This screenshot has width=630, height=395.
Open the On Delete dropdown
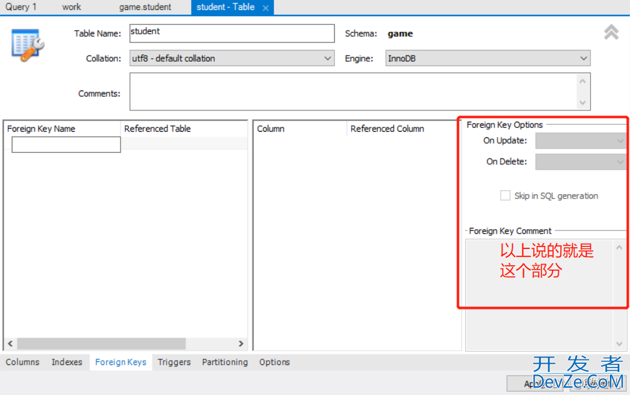coord(581,162)
